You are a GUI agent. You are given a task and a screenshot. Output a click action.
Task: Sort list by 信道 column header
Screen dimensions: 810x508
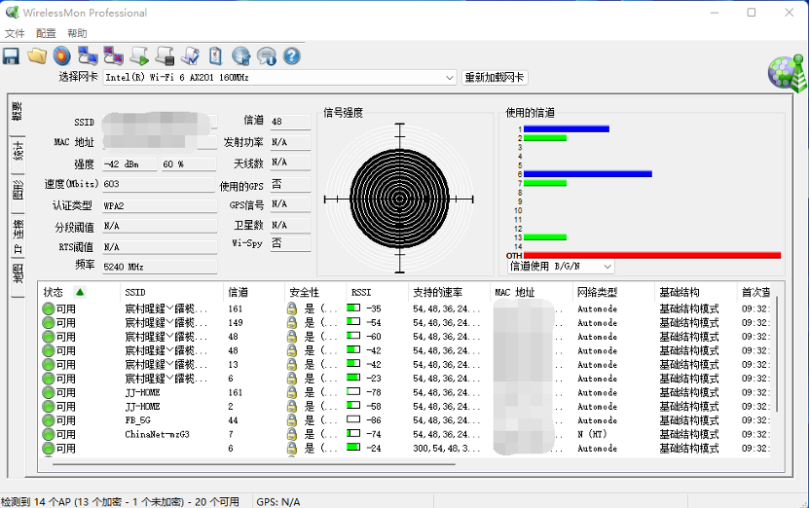tap(253, 292)
